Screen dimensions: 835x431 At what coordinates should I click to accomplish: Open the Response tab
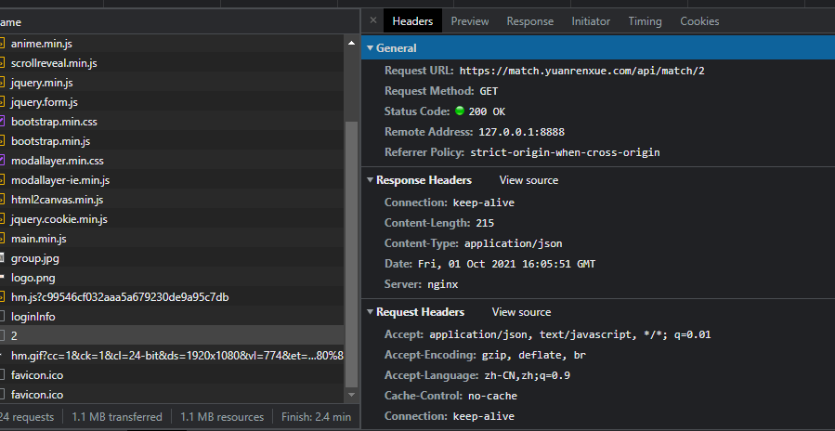tap(529, 21)
